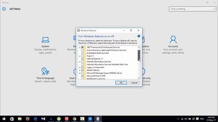Launch Firefox from the taskbar
The height and width of the screenshot is (122, 218).
(x=28, y=119)
